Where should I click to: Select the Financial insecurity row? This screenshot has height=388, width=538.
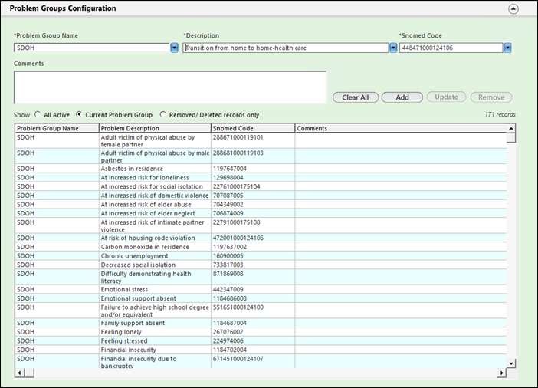(x=261, y=350)
